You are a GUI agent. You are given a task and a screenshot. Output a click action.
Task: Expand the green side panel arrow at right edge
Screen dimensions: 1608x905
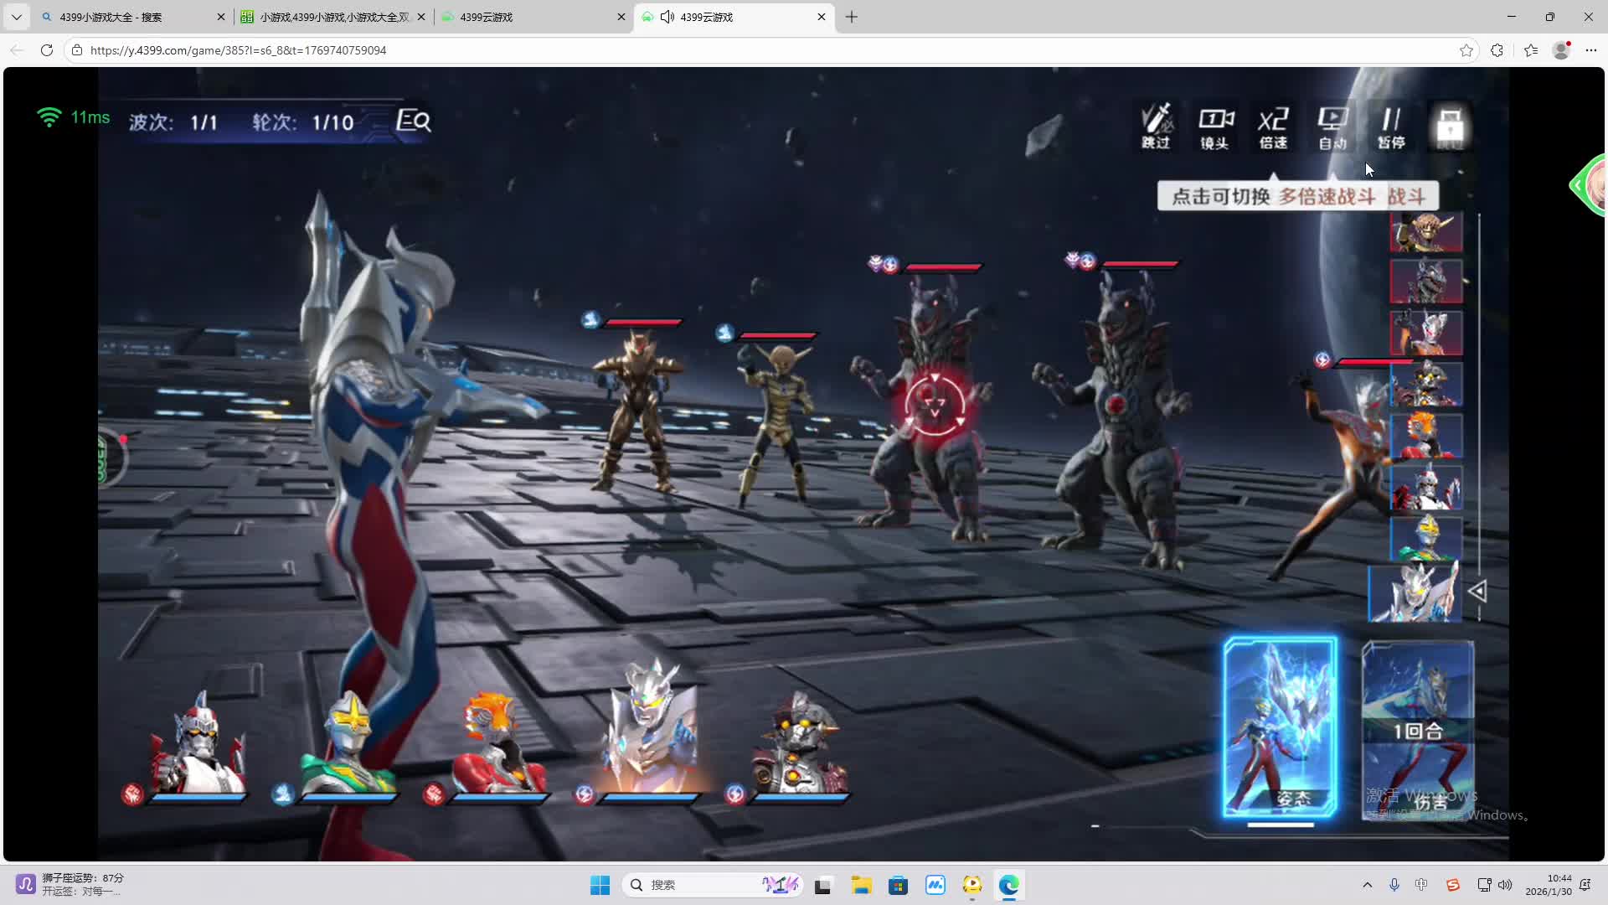click(1578, 185)
